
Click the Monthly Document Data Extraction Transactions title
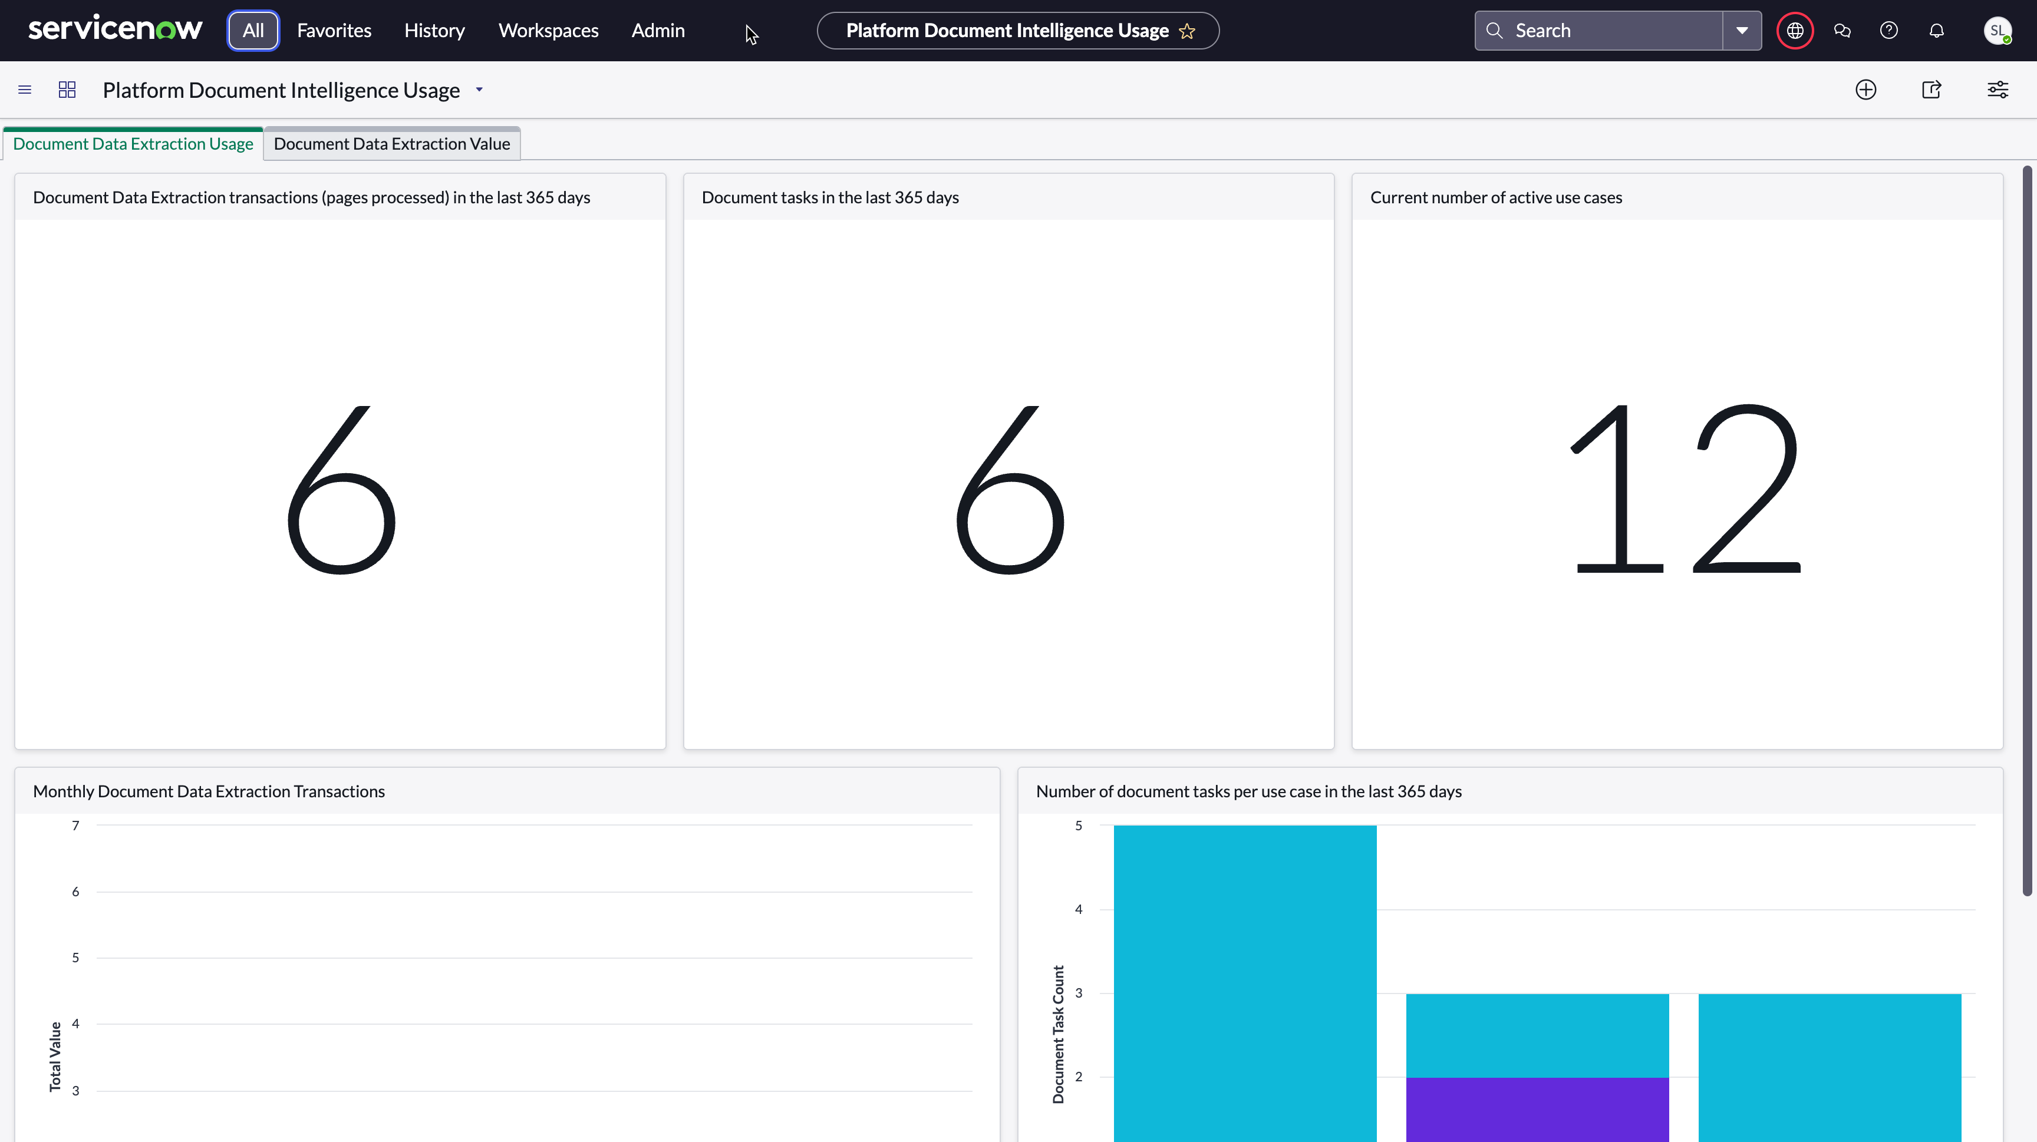[x=209, y=792]
